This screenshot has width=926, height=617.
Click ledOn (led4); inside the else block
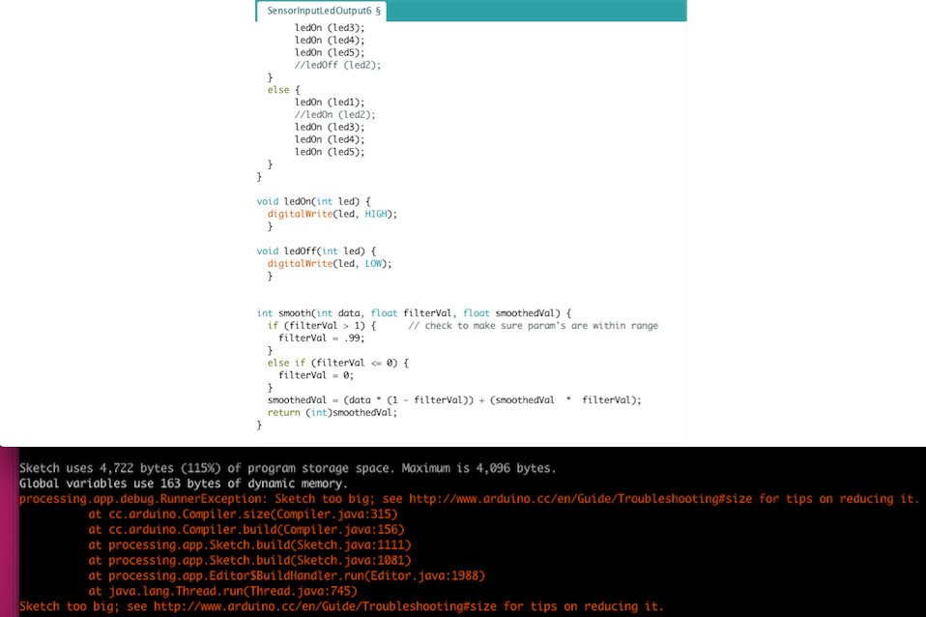[330, 139]
